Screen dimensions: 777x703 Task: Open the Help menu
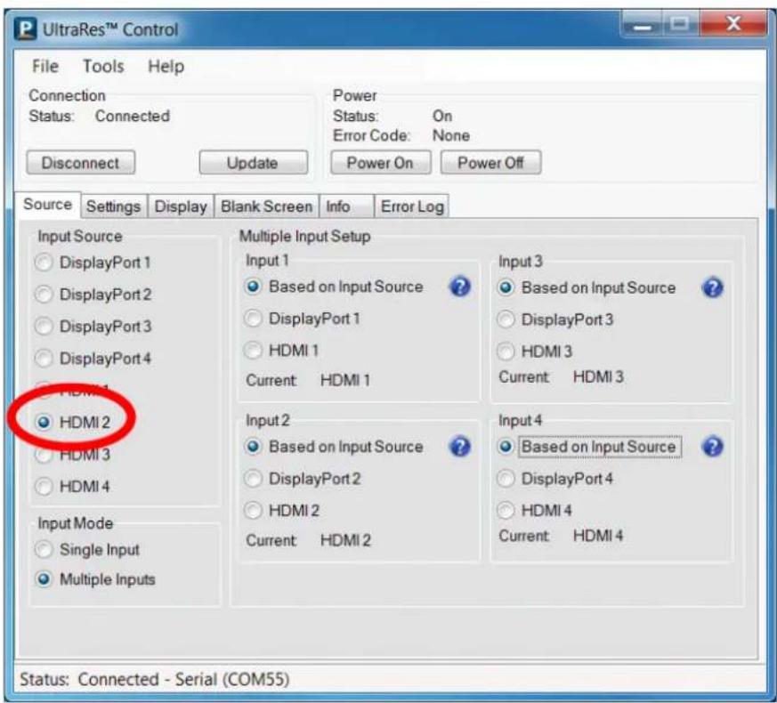click(166, 67)
